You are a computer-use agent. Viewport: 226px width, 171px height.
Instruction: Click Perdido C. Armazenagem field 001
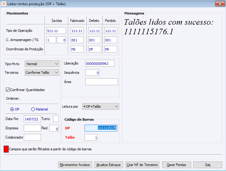click(111, 40)
